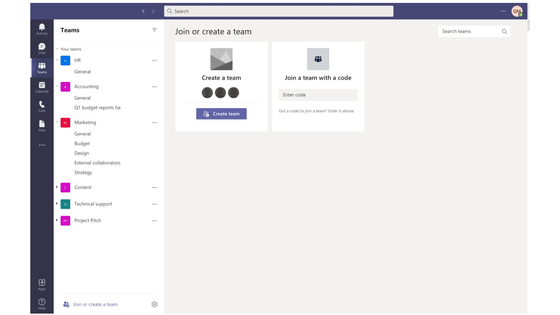Select the Q1 budget reports channel

coord(97,107)
